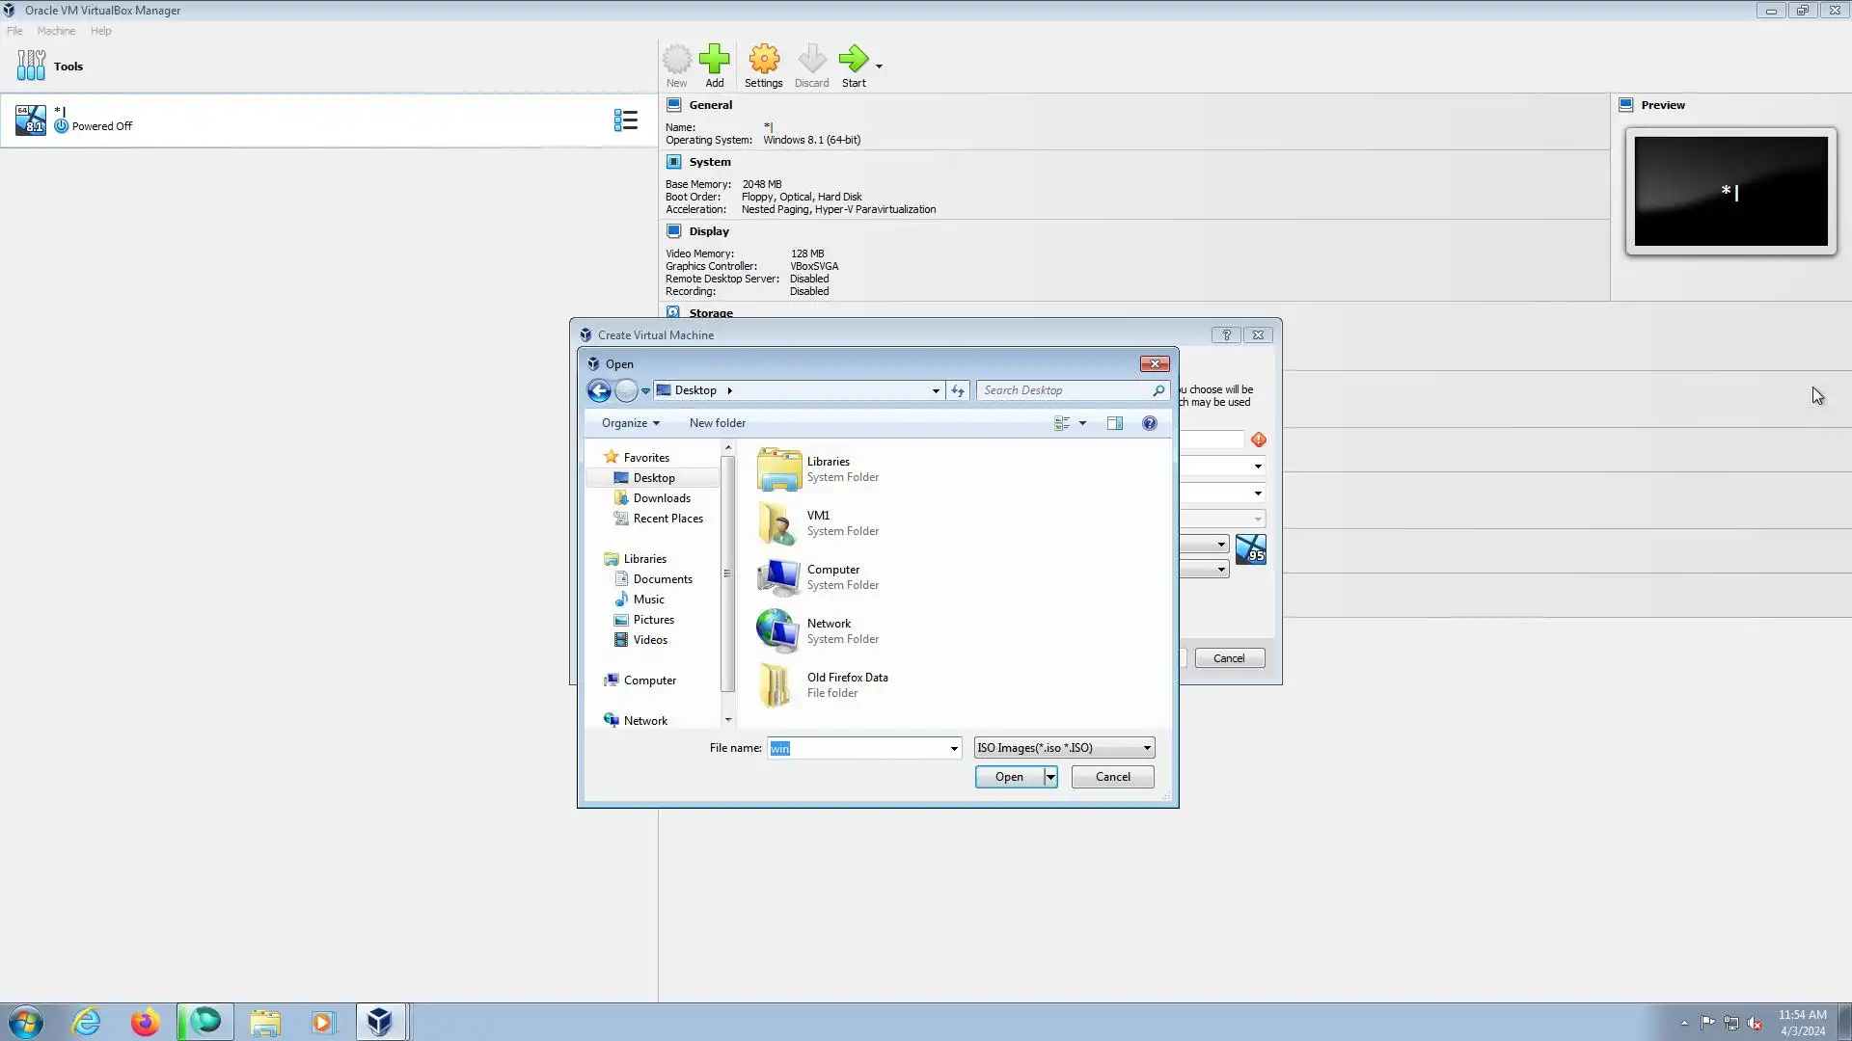Click the Search Desktop field
The width and height of the screenshot is (1852, 1041).
[x=1066, y=390]
